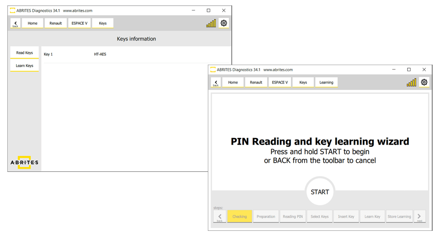Select Insert Key step
The height and width of the screenshot is (236, 440).
(346, 217)
